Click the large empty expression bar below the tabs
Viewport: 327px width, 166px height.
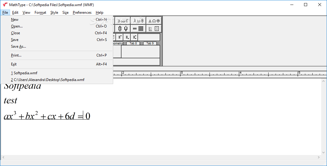point(137,62)
